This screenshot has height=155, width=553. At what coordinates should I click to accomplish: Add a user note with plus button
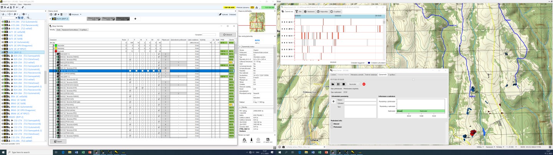coord(333,101)
